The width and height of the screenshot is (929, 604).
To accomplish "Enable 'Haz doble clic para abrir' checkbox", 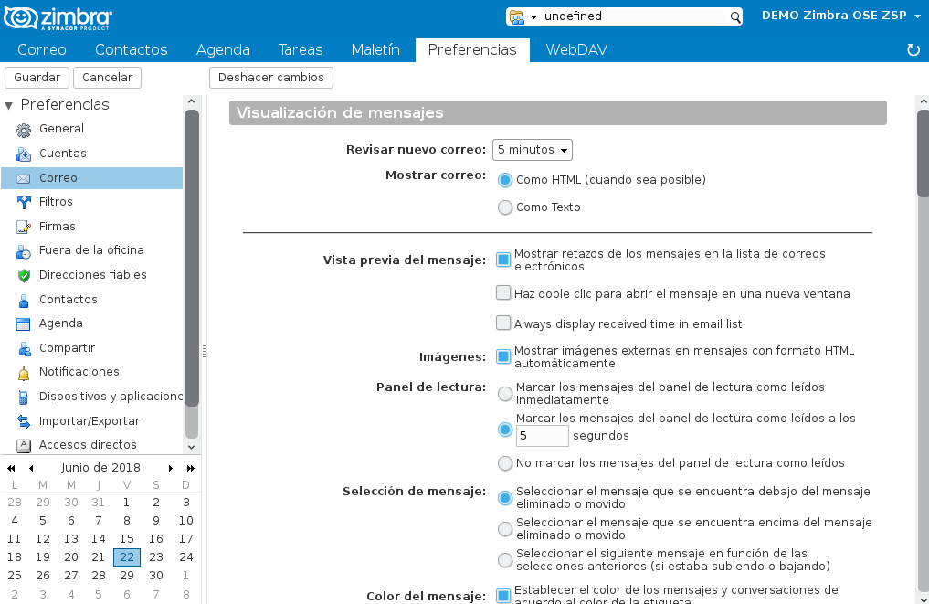I will pos(503,292).
